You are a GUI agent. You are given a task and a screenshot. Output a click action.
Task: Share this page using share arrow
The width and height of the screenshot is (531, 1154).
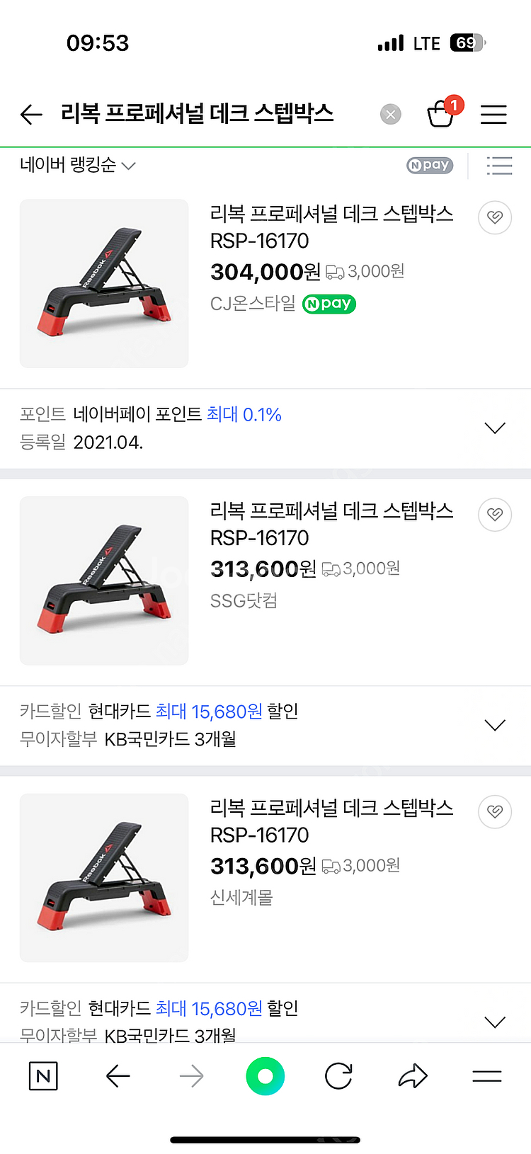pyautogui.click(x=413, y=1077)
